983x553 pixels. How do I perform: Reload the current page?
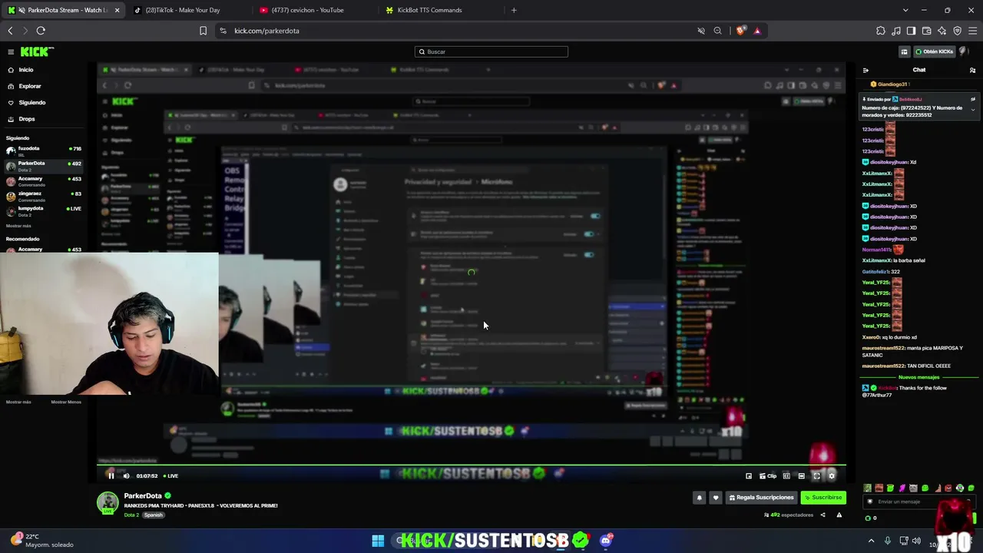(x=41, y=31)
